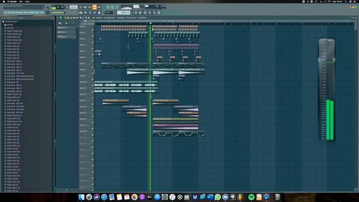
Task: Select the Track 10 header label
Action: (83, 82)
